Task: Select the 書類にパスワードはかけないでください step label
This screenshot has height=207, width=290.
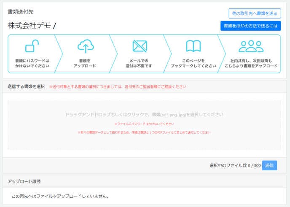Action: [x=32, y=63]
